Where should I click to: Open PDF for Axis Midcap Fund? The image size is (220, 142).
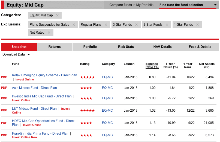tap(4, 88)
